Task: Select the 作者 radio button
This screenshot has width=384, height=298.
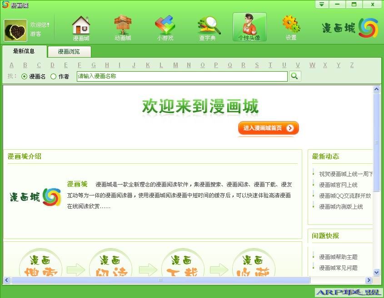Action: tap(54, 77)
